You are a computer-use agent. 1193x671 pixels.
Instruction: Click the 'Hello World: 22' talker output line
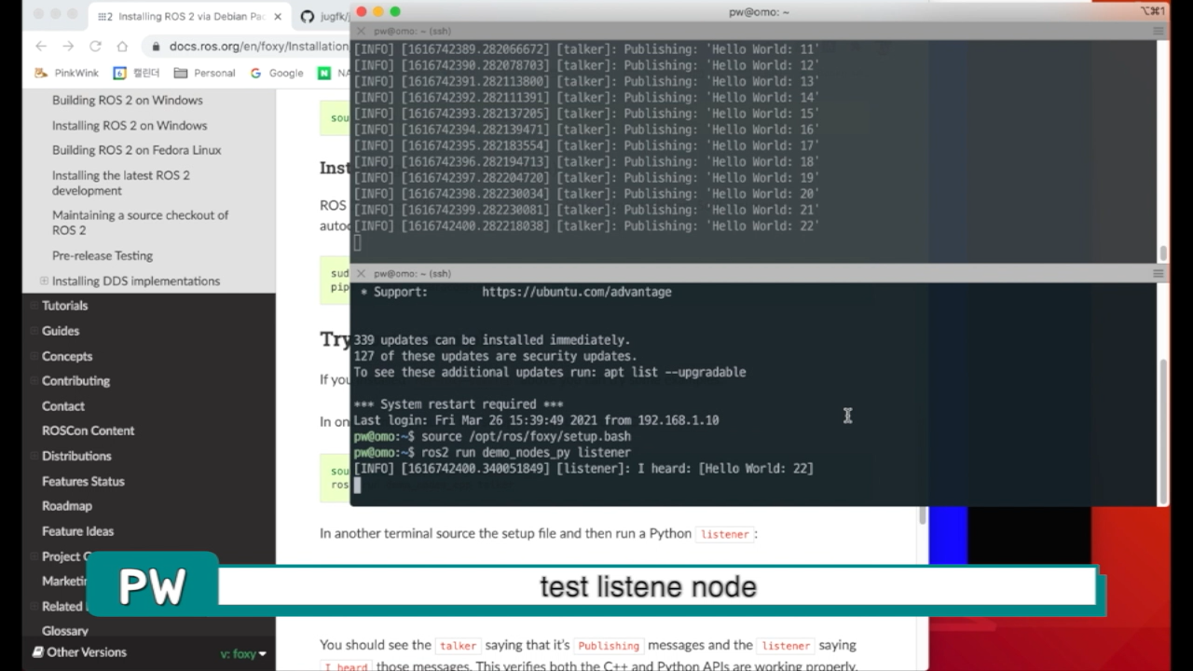tap(586, 226)
